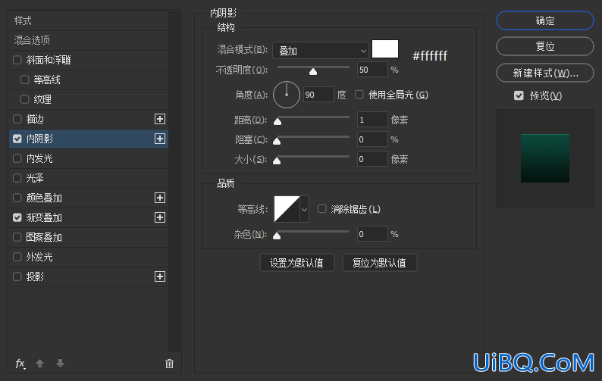
Task: Enable the 外发光 checkbox
Action: 17,257
